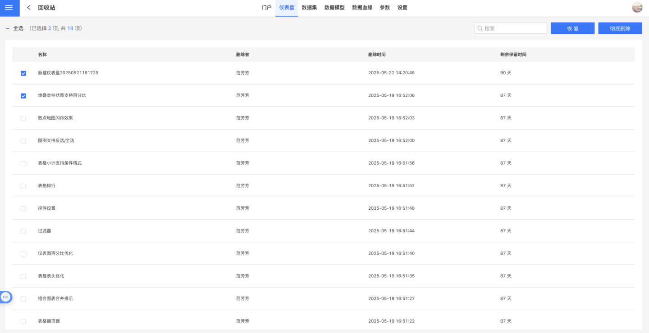Click the 删除时间 column header
The width and height of the screenshot is (649, 333).
point(377,54)
